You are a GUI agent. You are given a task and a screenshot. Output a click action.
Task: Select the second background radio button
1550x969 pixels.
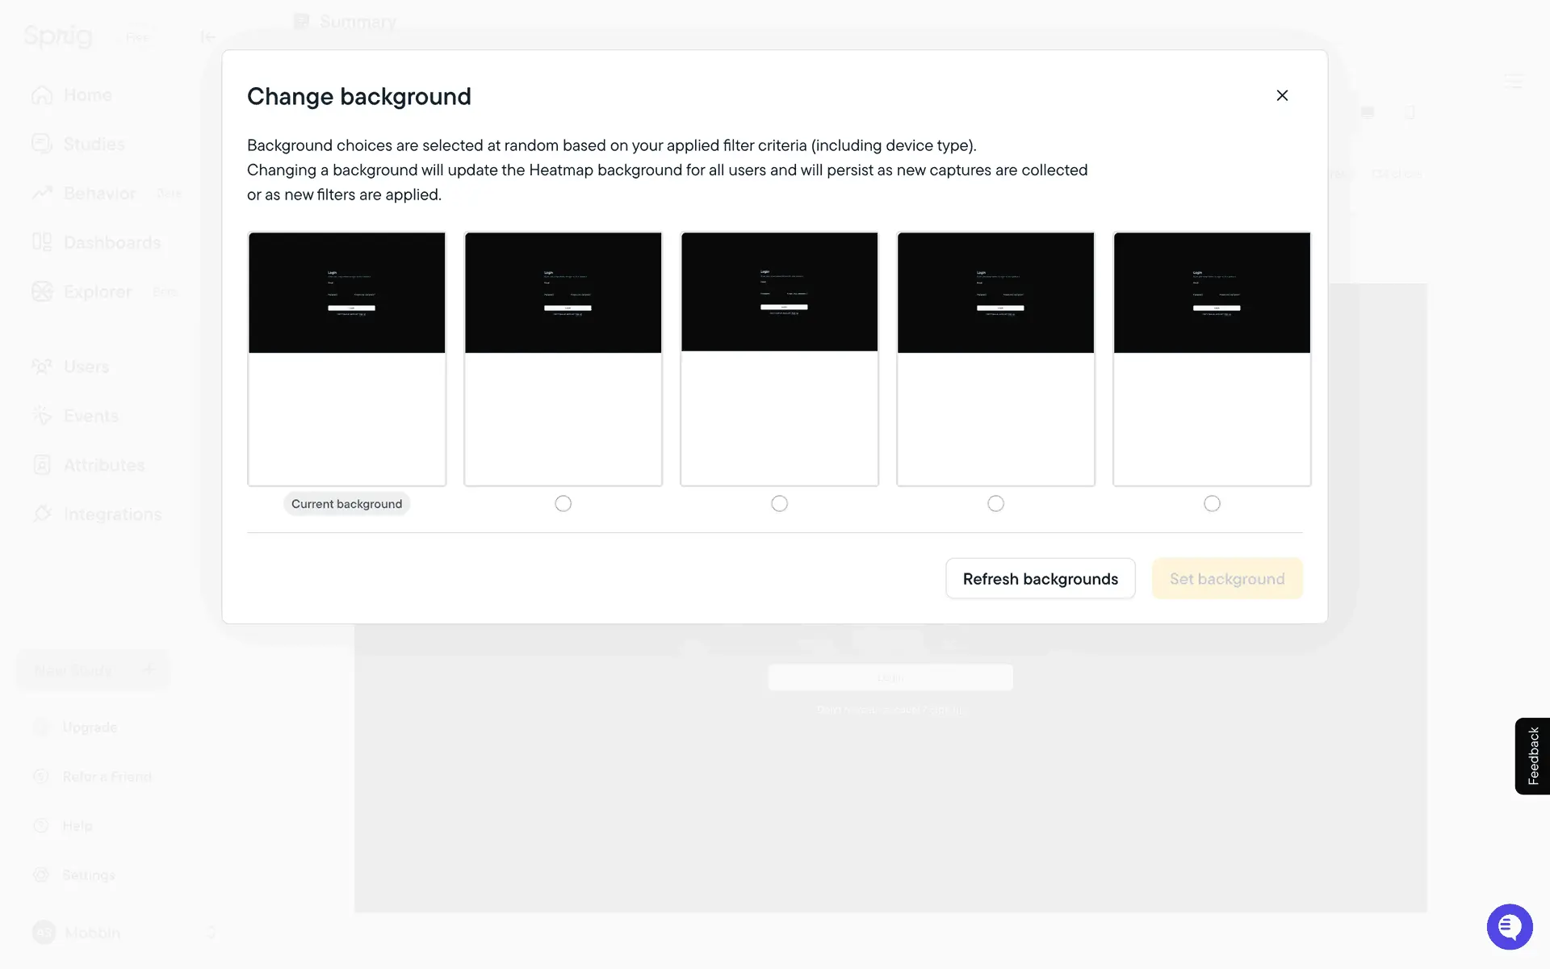(x=563, y=503)
